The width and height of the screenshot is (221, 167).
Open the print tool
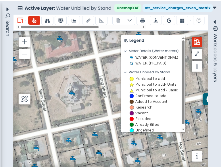tap(142, 21)
